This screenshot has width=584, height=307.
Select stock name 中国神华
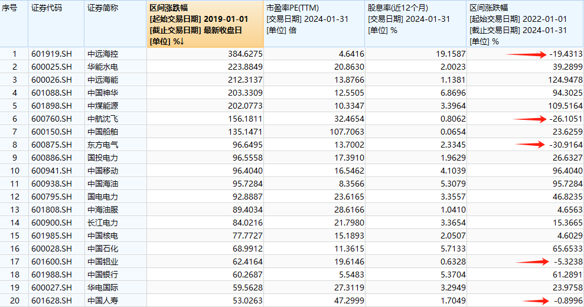(103, 93)
